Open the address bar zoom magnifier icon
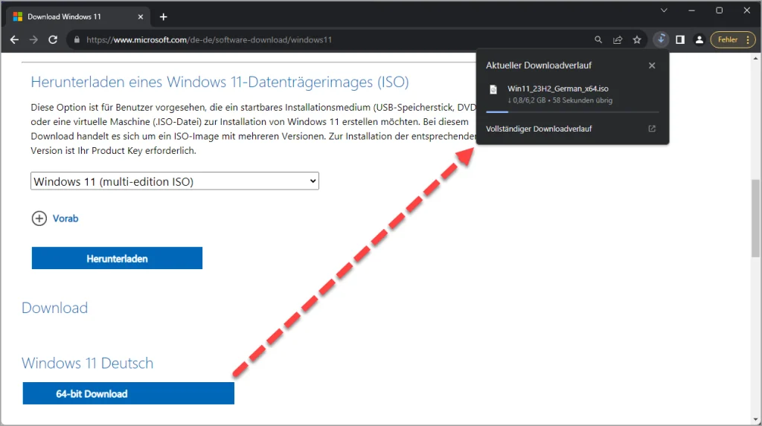The height and width of the screenshot is (426, 762). [x=598, y=40]
